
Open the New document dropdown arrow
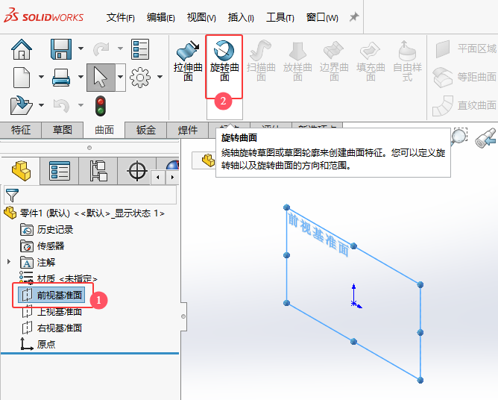[41, 77]
